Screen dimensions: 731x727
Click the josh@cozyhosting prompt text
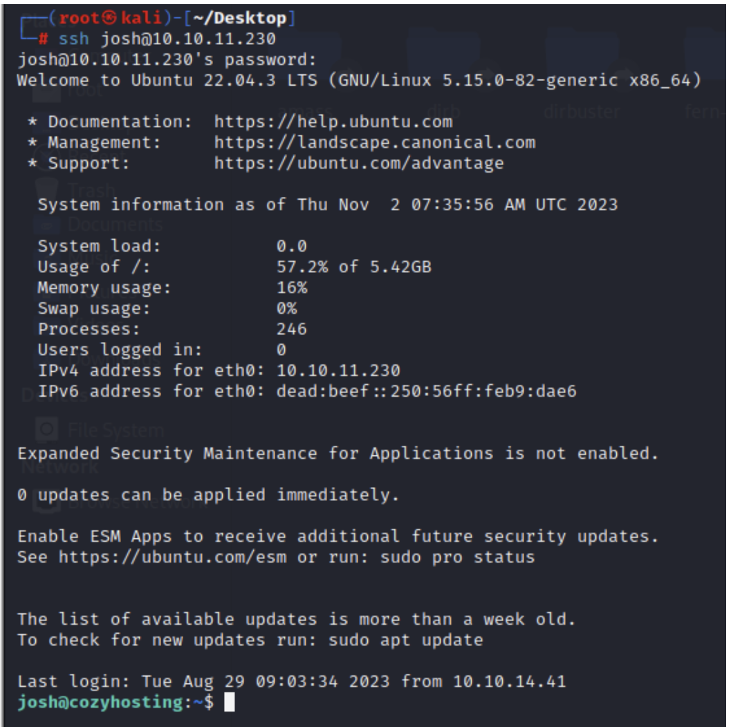(x=111, y=703)
